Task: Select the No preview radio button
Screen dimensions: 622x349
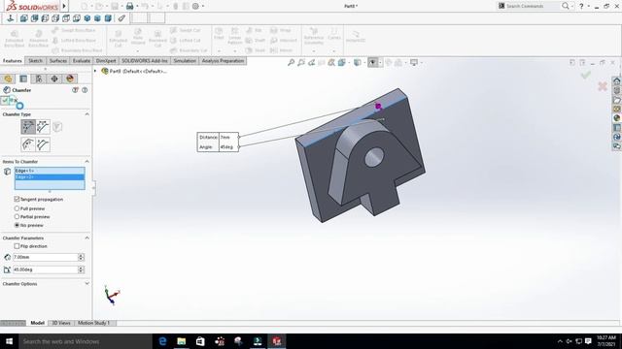Action: [x=17, y=225]
